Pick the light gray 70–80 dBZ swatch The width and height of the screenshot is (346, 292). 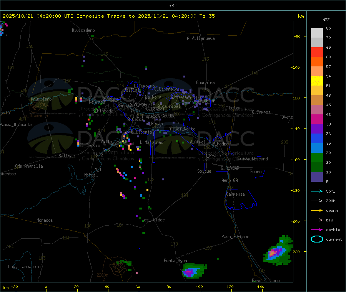click(x=317, y=33)
